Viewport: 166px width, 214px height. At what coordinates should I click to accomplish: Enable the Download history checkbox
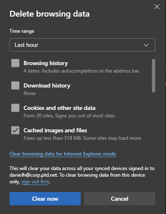15,85
